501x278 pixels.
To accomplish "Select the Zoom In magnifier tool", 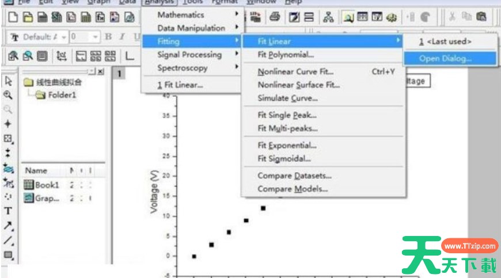I will pos(8,95).
